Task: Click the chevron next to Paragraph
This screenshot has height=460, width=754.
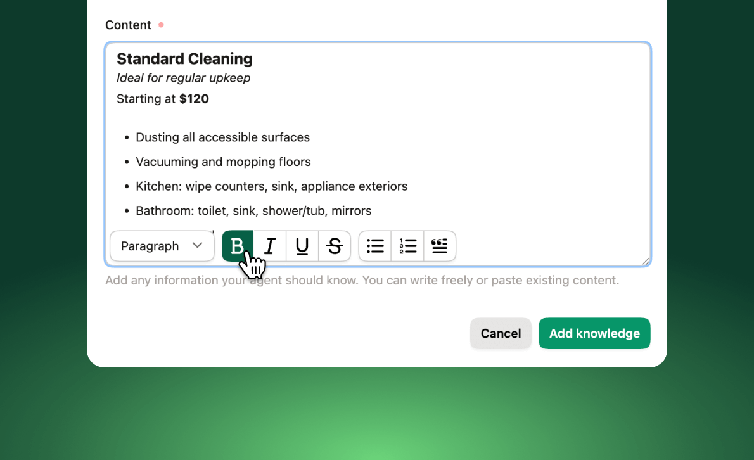Action: pos(198,246)
